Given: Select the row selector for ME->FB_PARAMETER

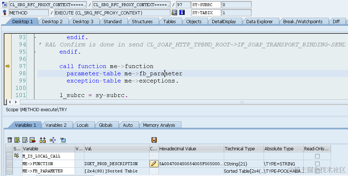Looking at the screenshot, I should point(9,171).
